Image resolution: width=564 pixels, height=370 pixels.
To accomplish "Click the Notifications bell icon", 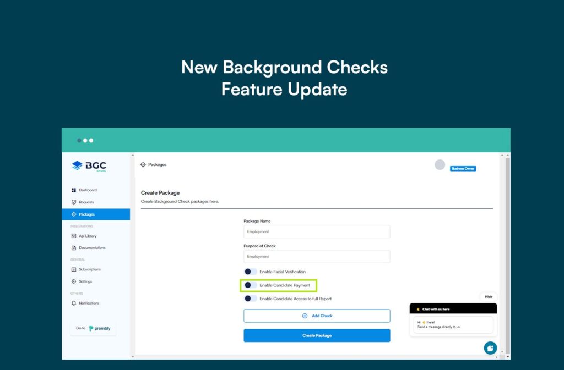I will point(74,303).
